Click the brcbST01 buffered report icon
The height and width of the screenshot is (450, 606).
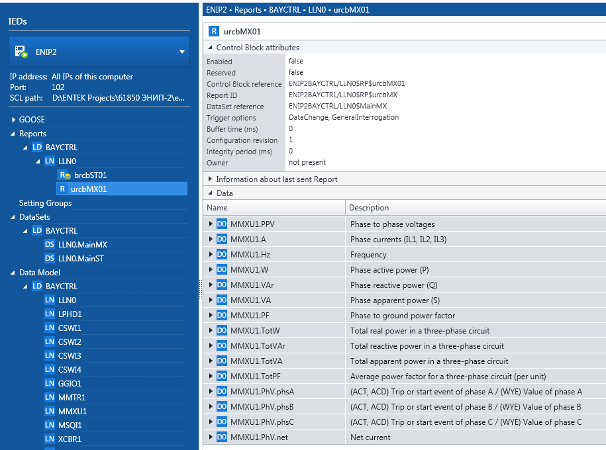(64, 175)
